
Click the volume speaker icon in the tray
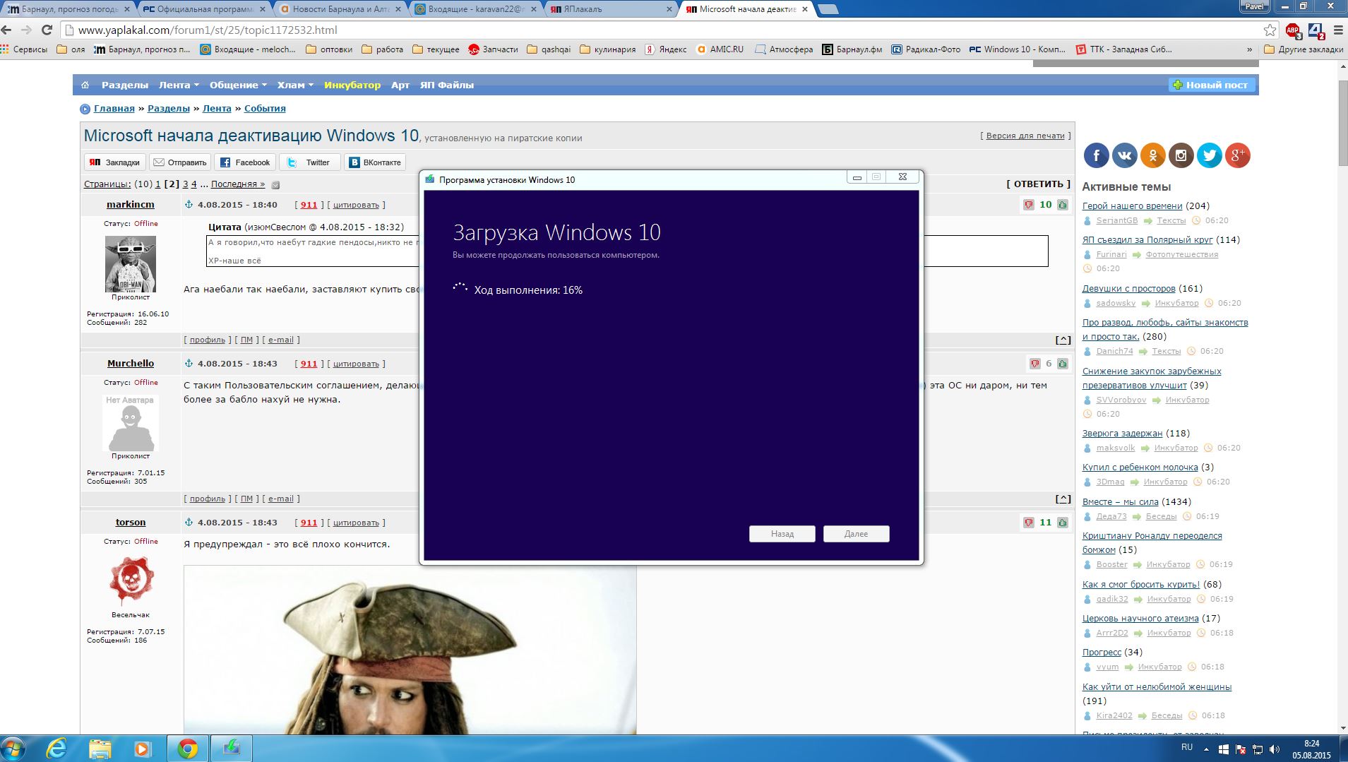point(1275,749)
